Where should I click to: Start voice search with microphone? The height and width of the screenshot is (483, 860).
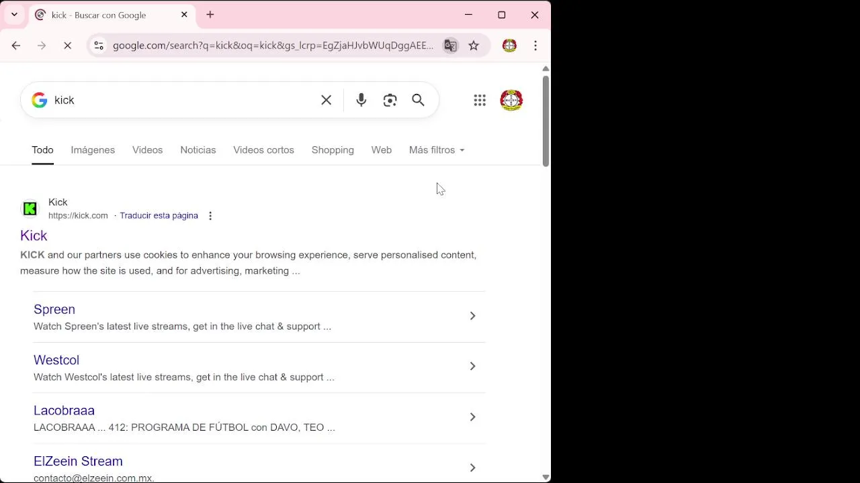(361, 100)
